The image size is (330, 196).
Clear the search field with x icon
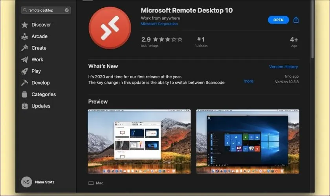67,10
